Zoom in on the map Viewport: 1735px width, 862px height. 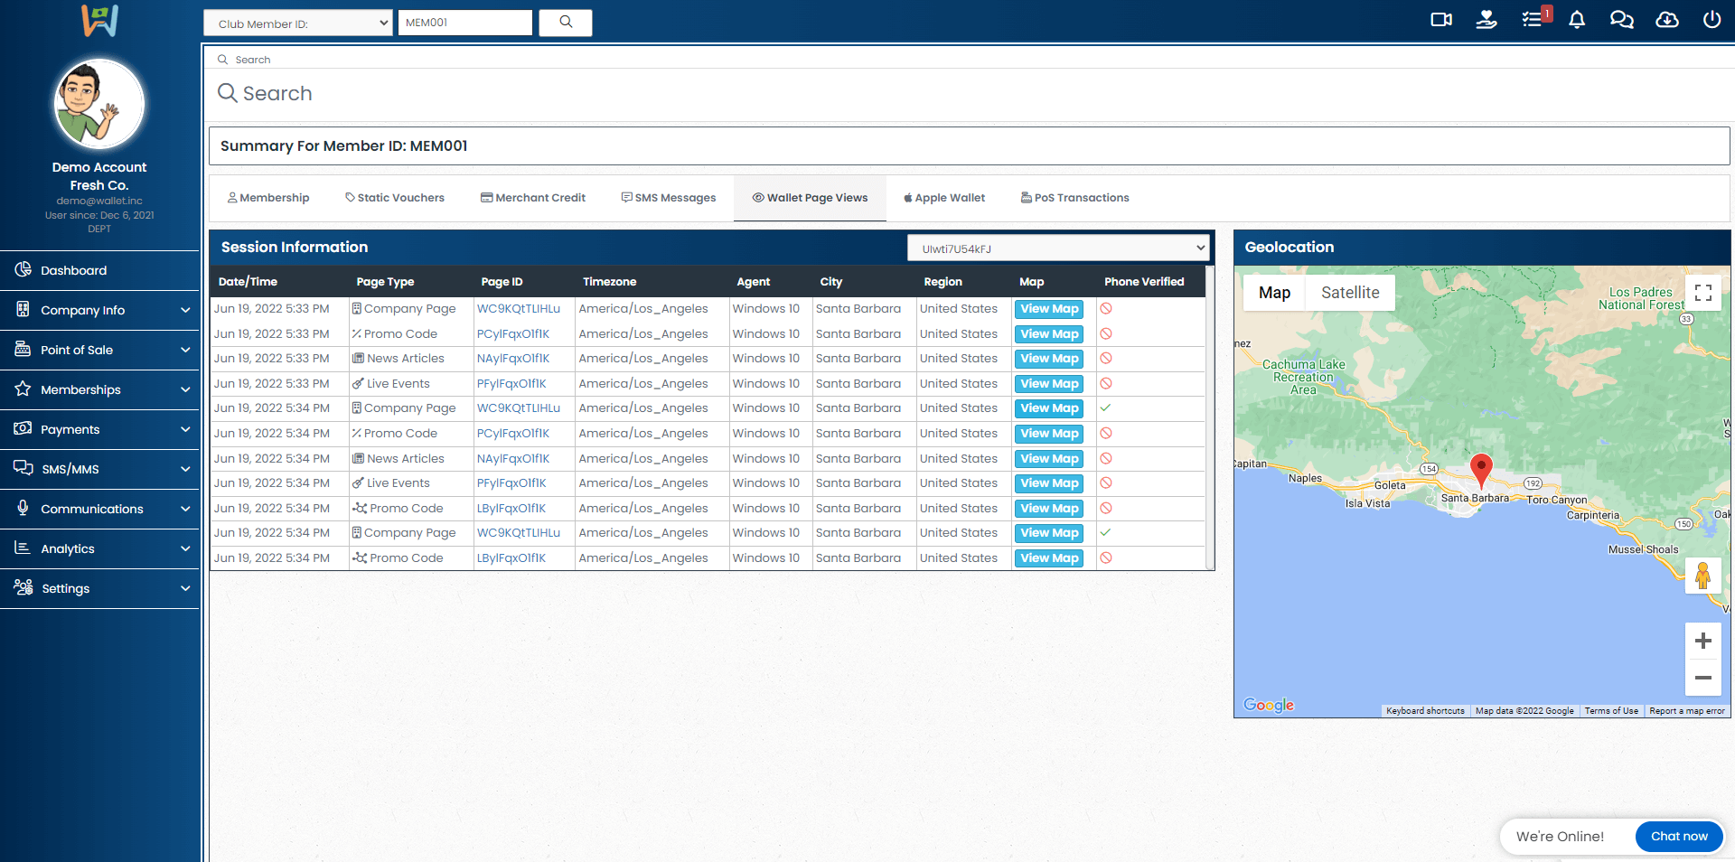click(1702, 642)
